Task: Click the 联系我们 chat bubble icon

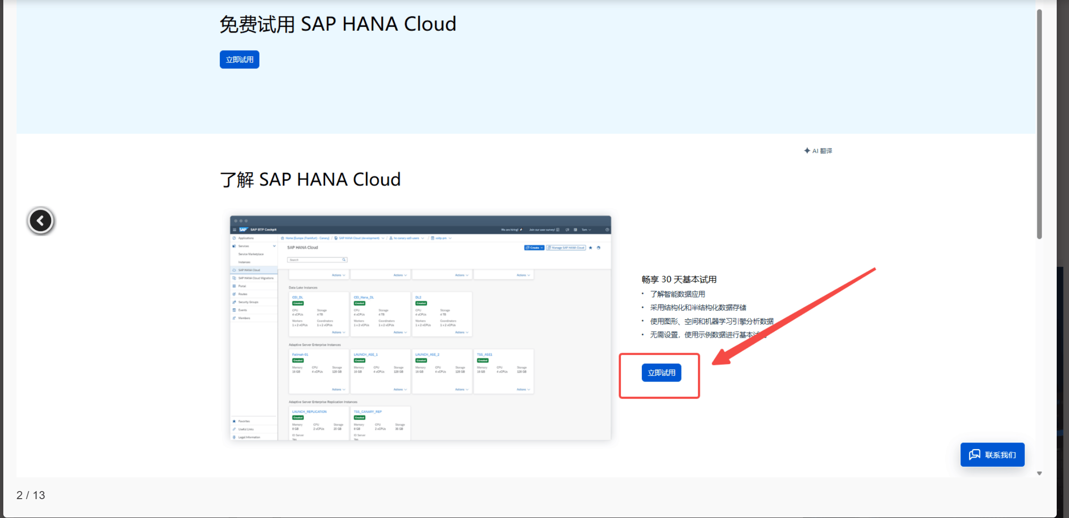Action: (974, 455)
